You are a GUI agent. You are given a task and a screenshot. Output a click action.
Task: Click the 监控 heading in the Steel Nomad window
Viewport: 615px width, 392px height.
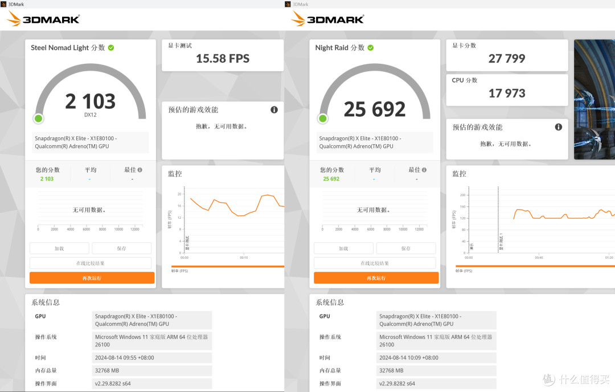(x=175, y=174)
